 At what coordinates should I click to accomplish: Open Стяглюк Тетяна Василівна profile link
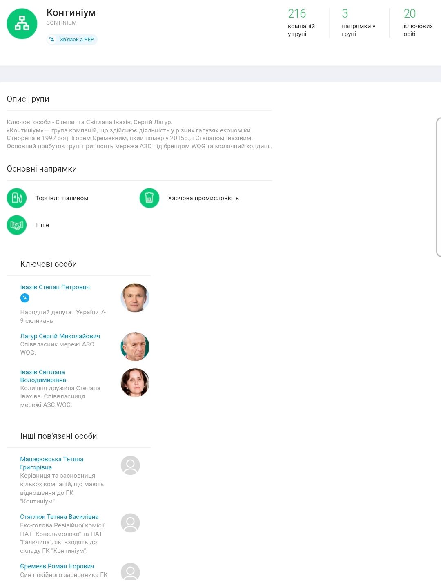59,517
